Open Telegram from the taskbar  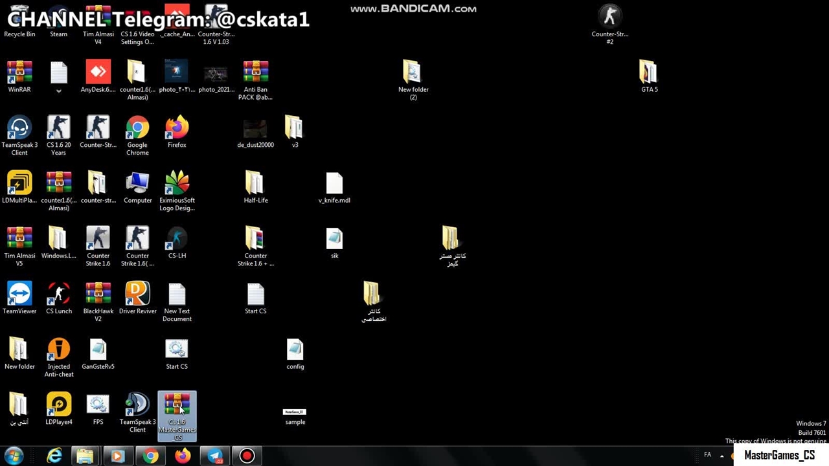click(215, 456)
